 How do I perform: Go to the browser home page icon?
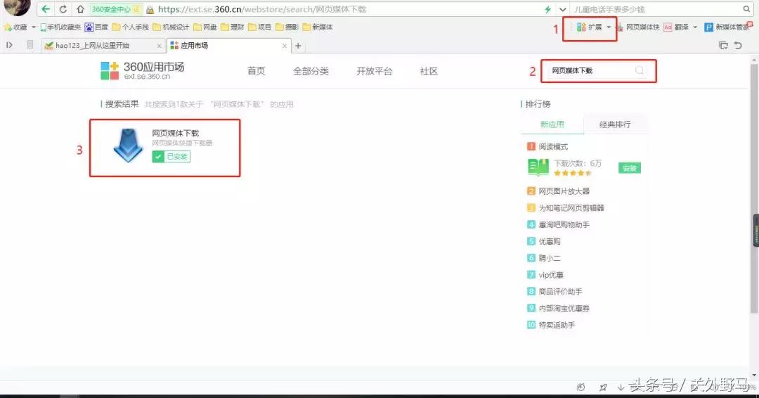(80, 9)
